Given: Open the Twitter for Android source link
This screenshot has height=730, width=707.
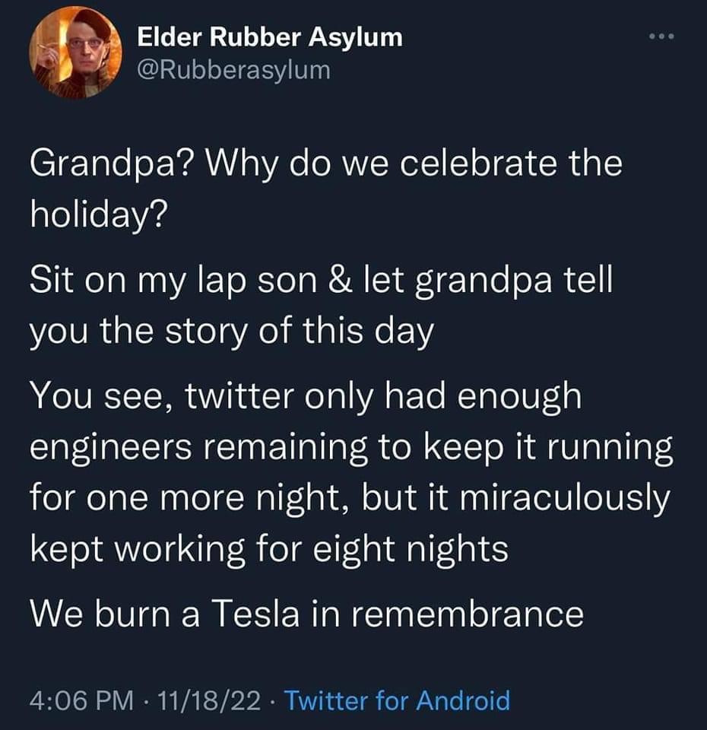Looking at the screenshot, I should coord(397,700).
